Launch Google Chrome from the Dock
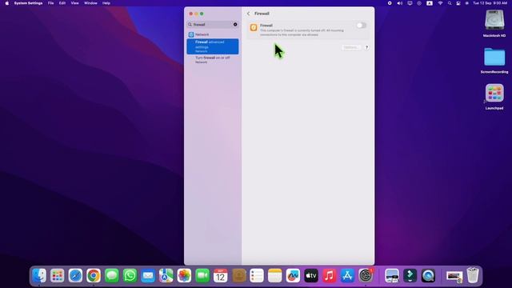This screenshot has height=288, width=512. coord(94,276)
